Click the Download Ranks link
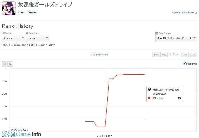The image size is (199, 138). pos(99,55)
